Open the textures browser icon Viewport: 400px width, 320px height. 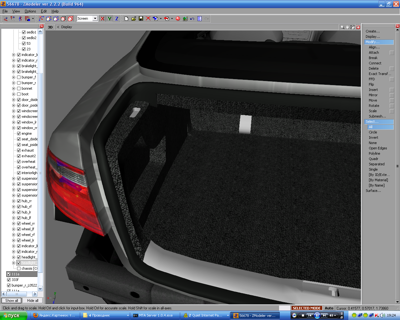pyautogui.click(x=185, y=19)
